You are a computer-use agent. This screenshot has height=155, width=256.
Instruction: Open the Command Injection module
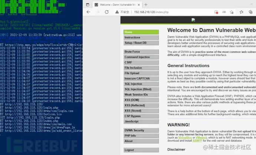click(141, 57)
